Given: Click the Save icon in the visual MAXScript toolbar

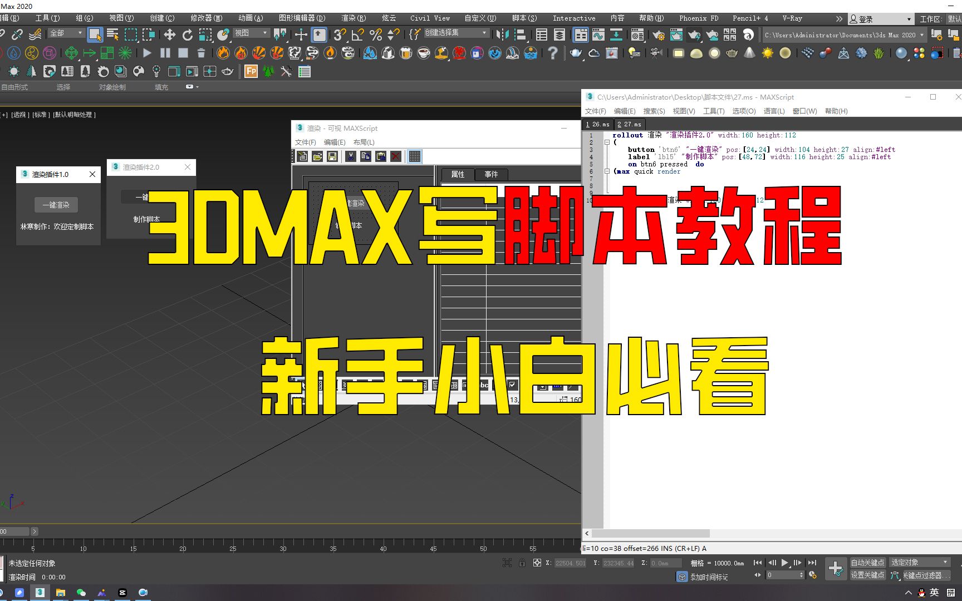Looking at the screenshot, I should click(332, 157).
